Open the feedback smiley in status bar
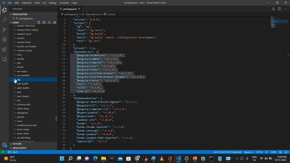 pyautogui.click(x=280, y=152)
